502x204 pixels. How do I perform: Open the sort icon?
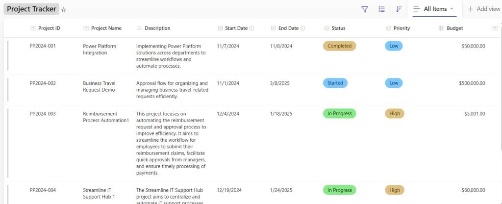coord(399,9)
